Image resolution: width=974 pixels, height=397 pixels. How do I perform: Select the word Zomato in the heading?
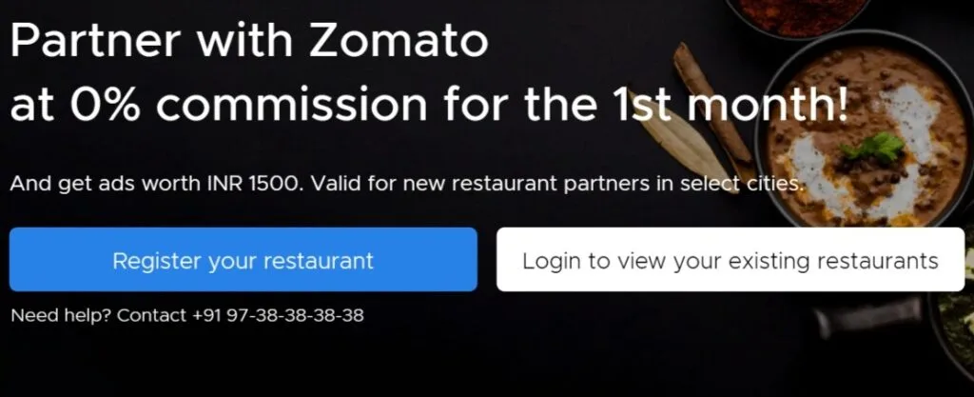tap(399, 41)
